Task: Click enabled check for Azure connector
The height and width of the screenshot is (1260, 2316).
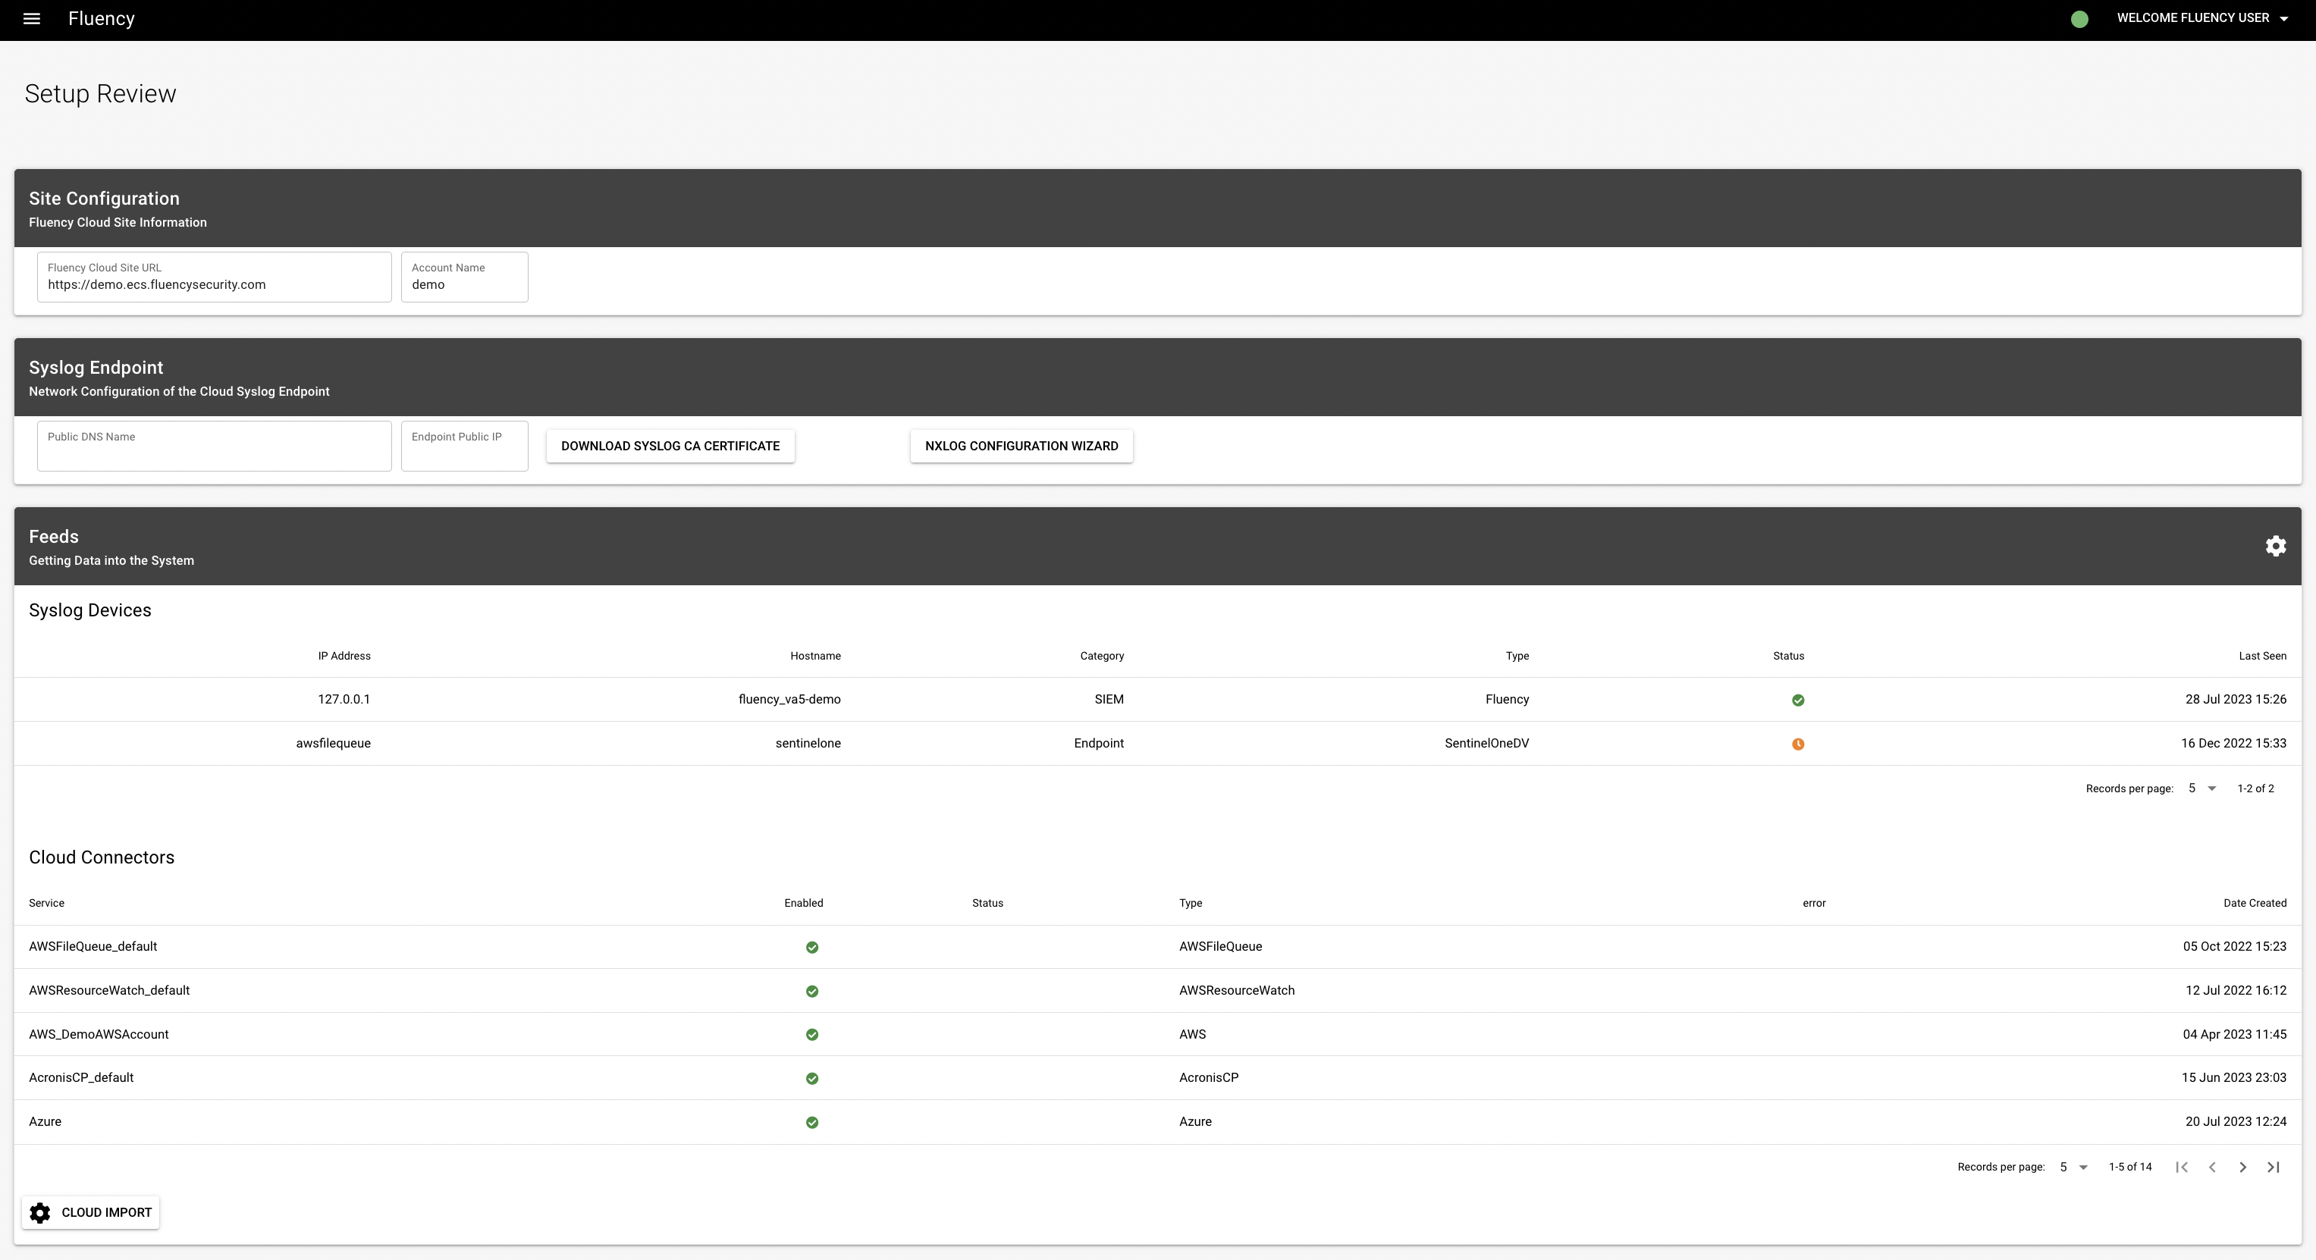Action: coord(812,1123)
